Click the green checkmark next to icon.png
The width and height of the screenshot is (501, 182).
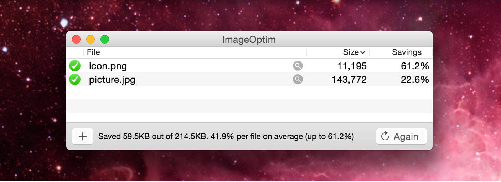[75, 66]
